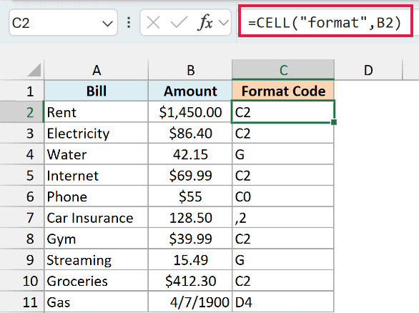Click the G code in Water row
419x313 pixels.
pyautogui.click(x=283, y=154)
